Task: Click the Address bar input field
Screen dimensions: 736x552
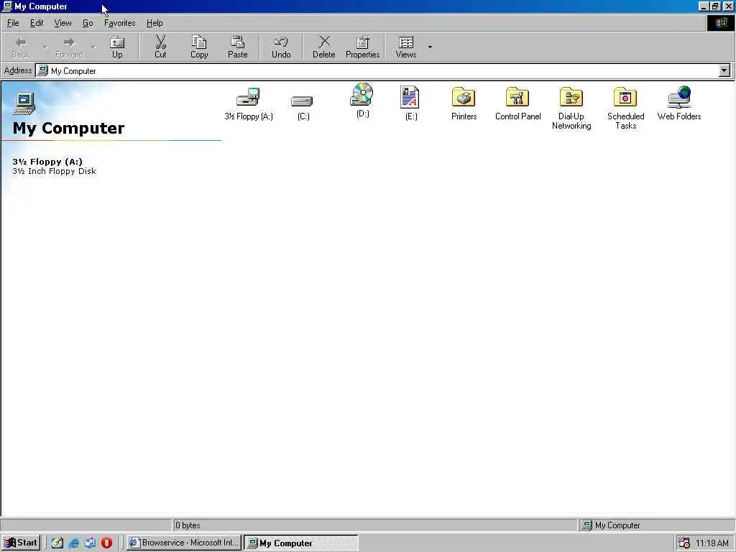Action: tap(377, 71)
